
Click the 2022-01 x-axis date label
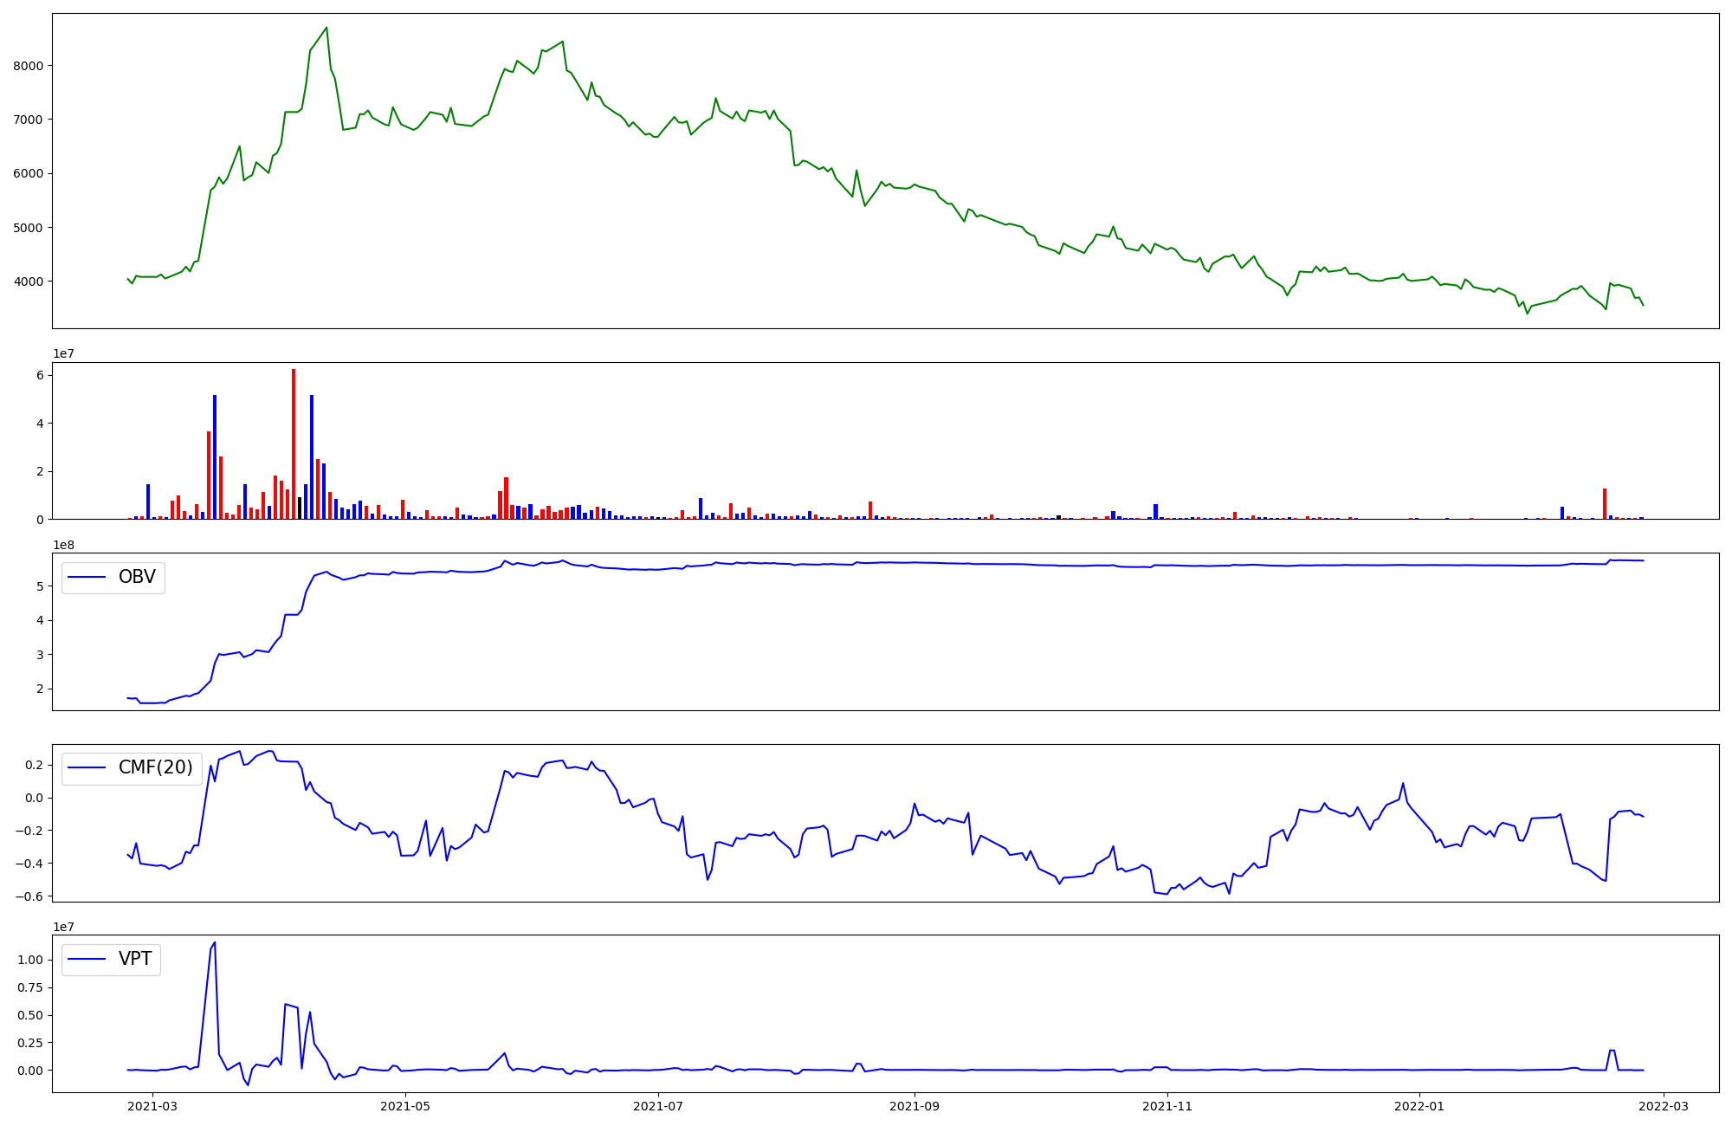pos(1419,1106)
